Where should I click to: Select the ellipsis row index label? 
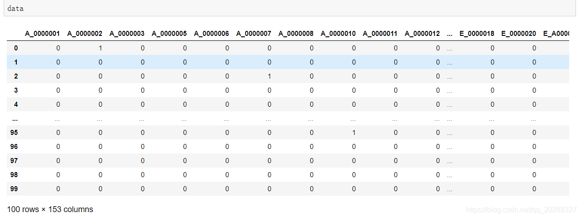(15, 119)
